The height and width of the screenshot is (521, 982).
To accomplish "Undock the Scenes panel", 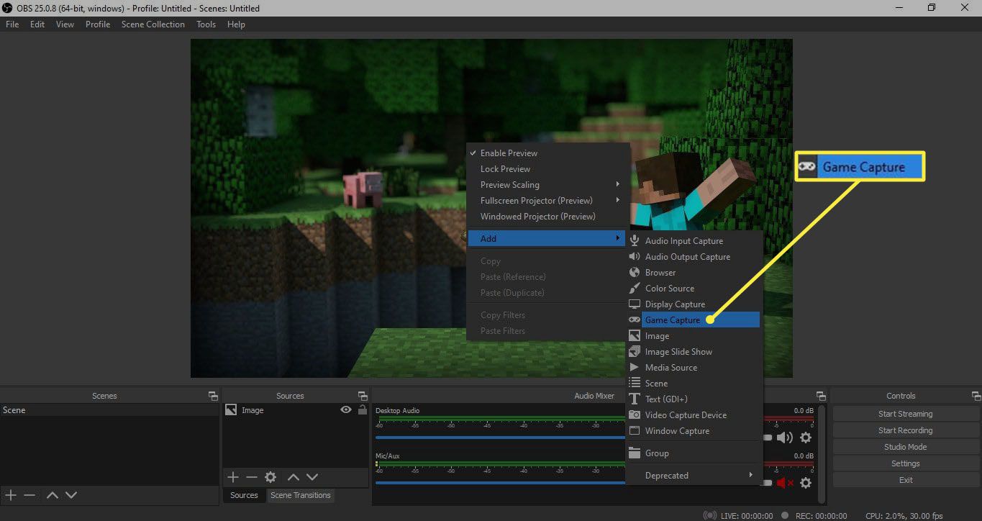I will tap(213, 396).
